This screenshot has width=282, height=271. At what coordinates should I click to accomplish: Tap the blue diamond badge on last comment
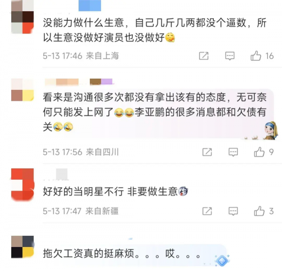(222, 260)
